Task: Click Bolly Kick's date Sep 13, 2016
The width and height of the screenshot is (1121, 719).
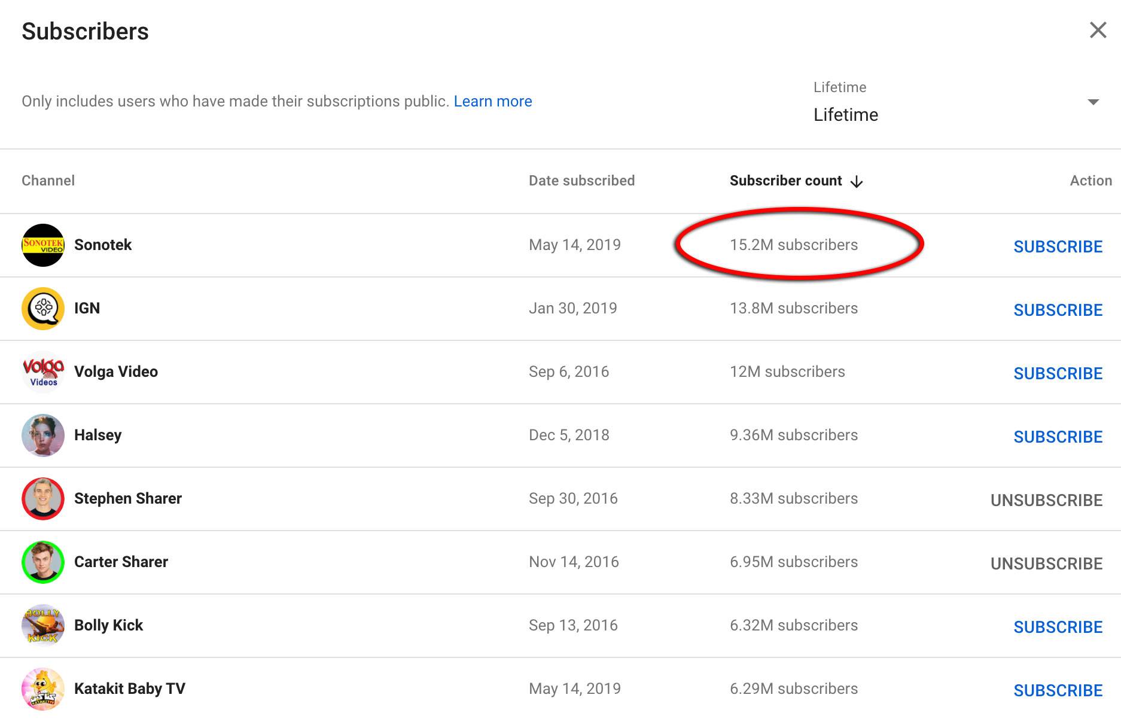Action: coord(573,625)
